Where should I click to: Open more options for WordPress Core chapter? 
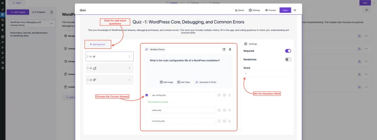click(x=51, y=24)
